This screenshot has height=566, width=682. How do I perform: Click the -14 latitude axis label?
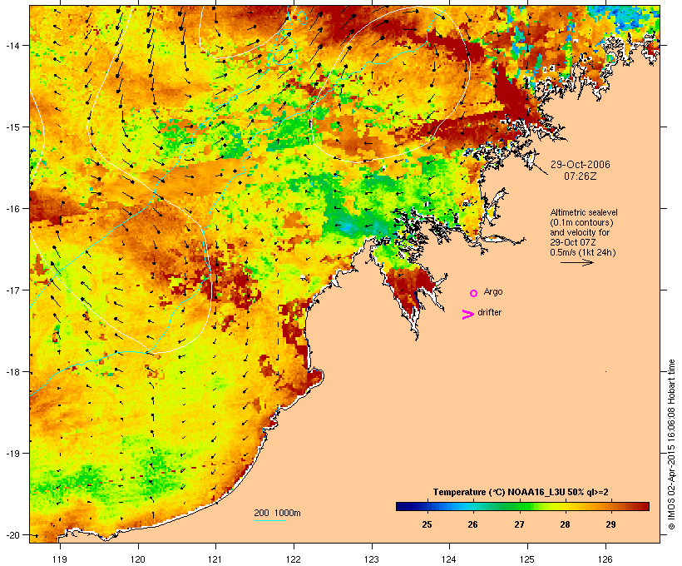coord(12,45)
